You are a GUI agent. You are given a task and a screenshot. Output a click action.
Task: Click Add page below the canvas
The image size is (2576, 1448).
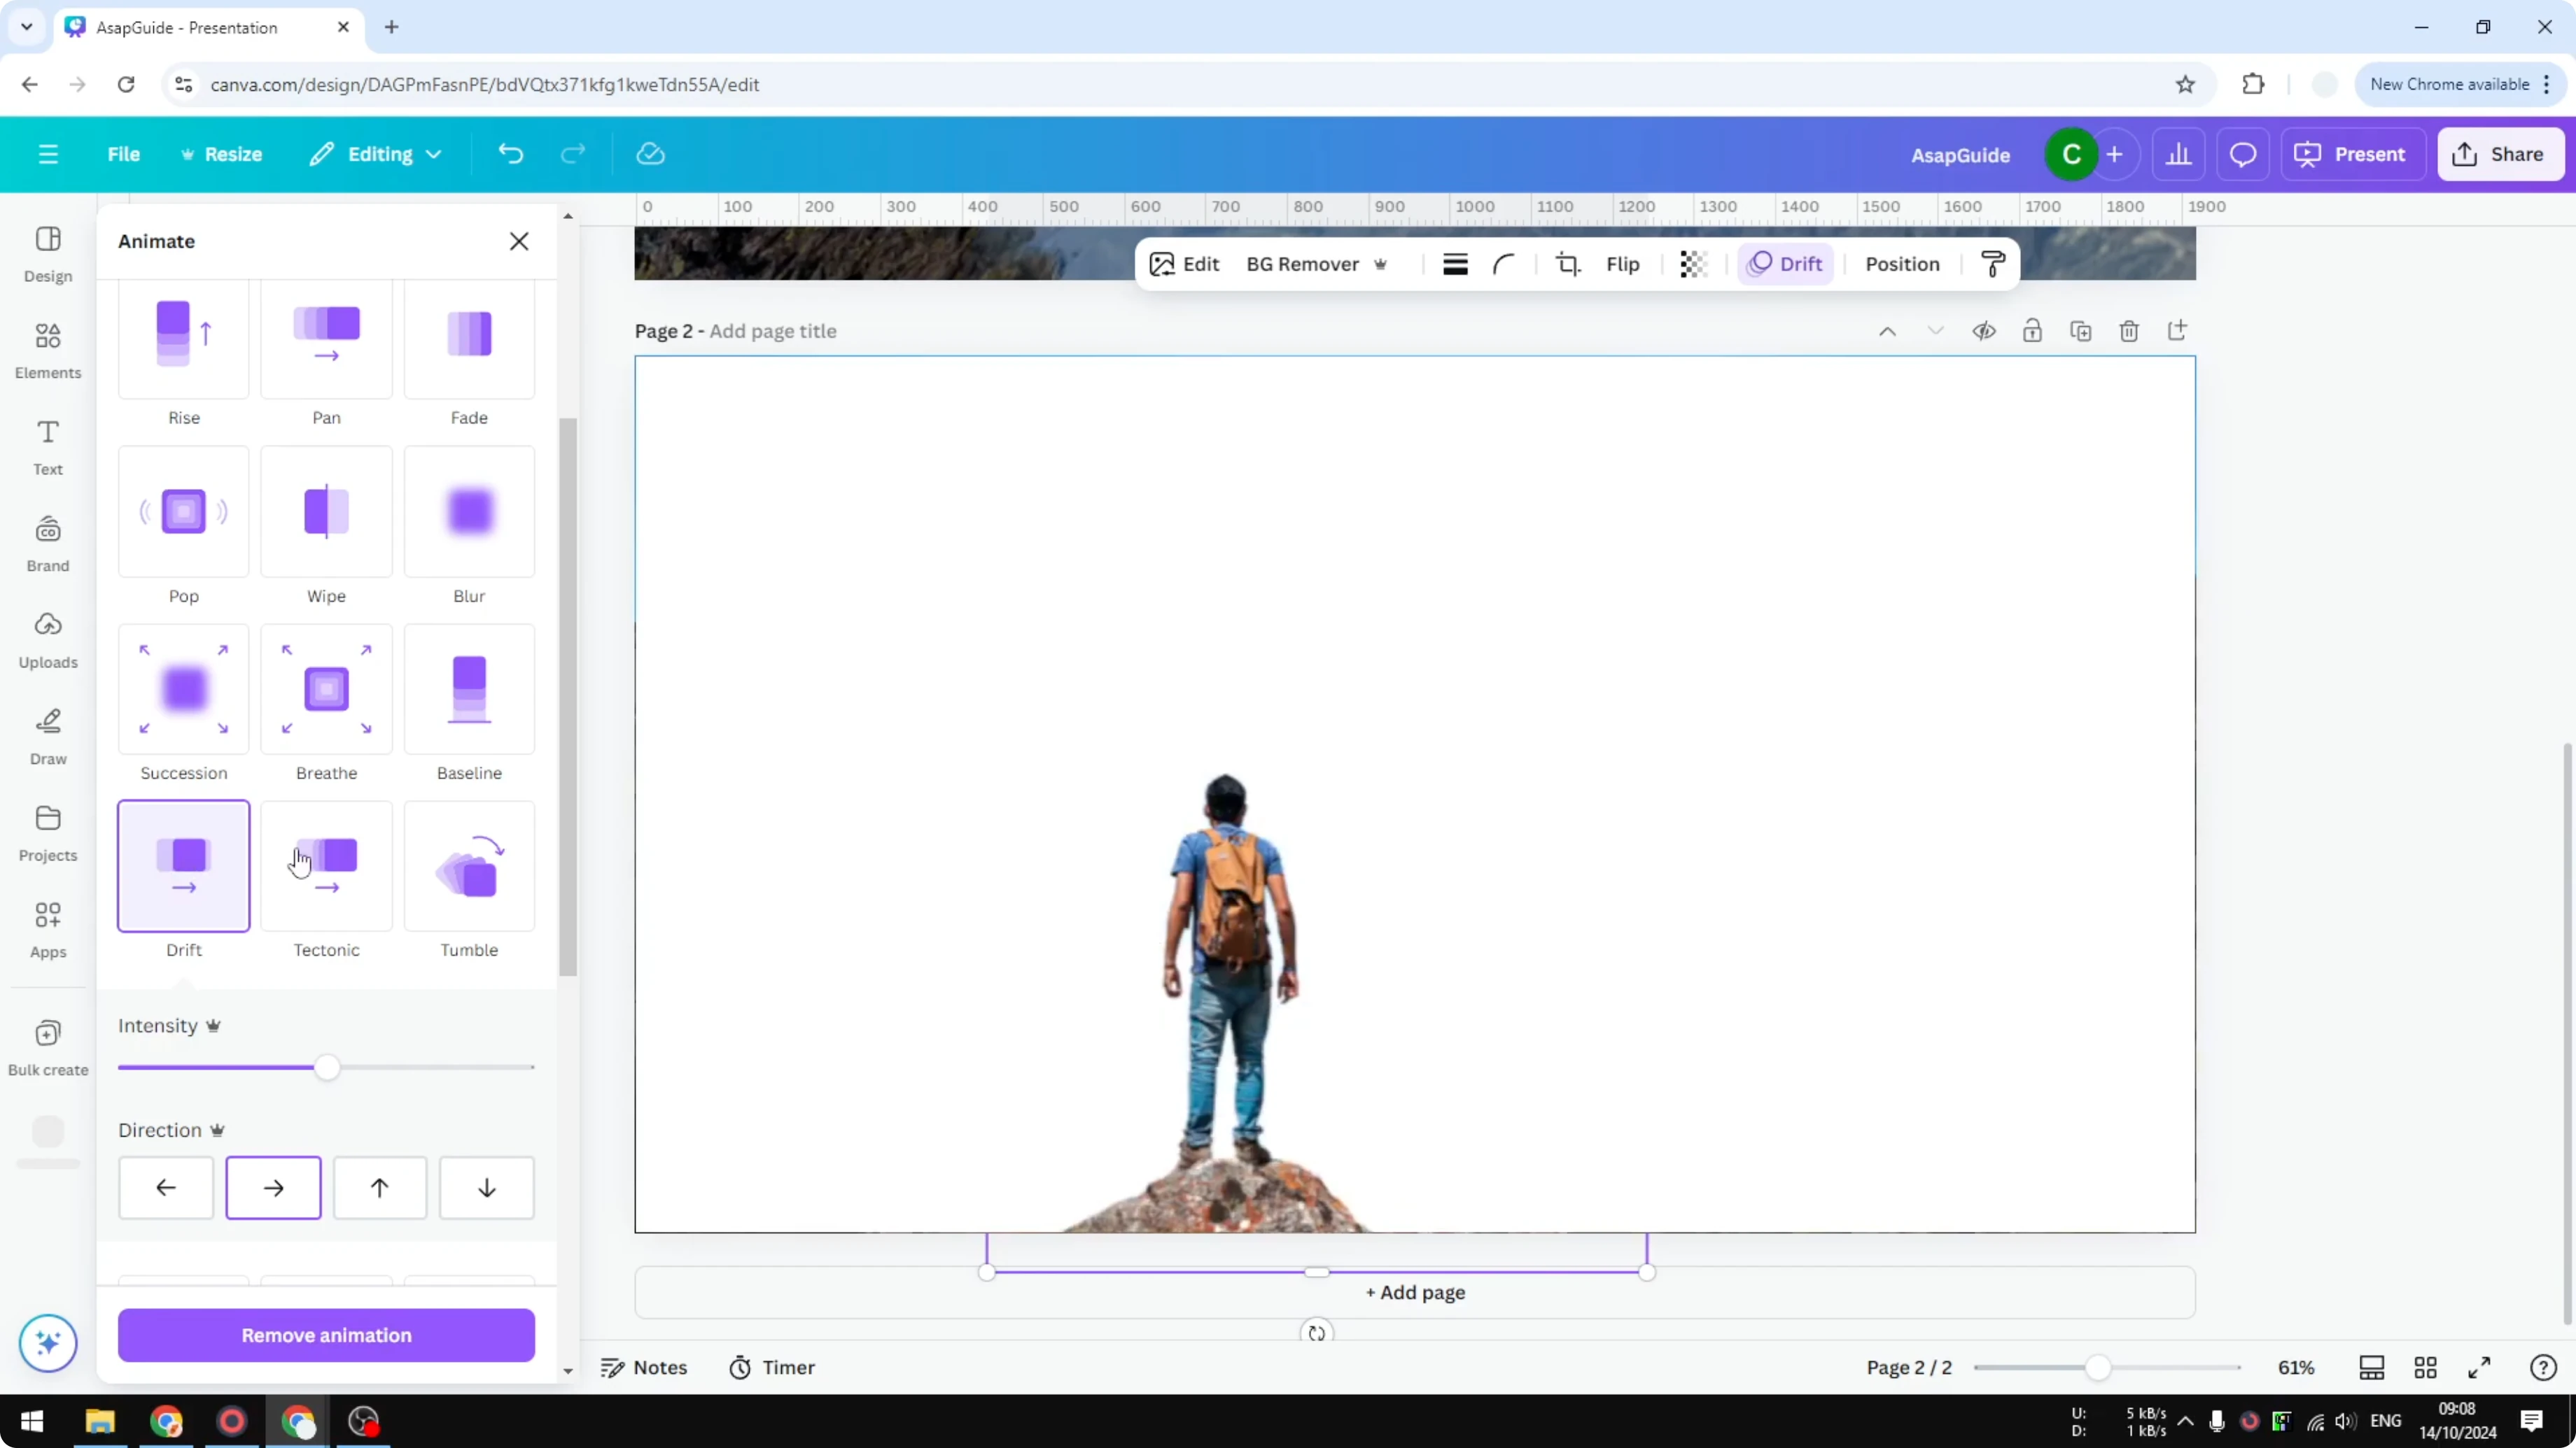click(1414, 1292)
